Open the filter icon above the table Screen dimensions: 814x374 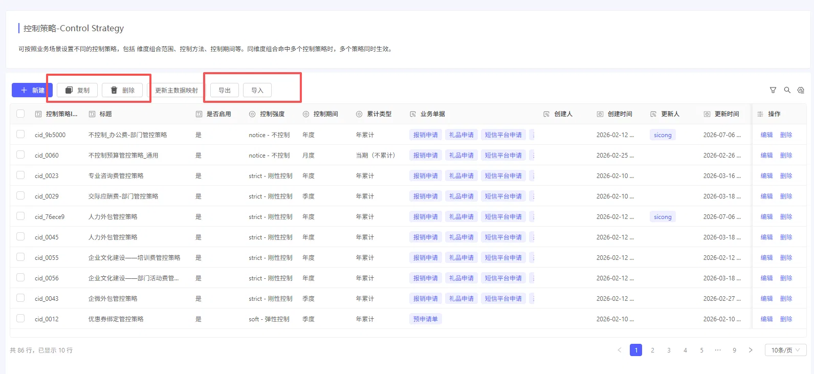pyautogui.click(x=773, y=90)
